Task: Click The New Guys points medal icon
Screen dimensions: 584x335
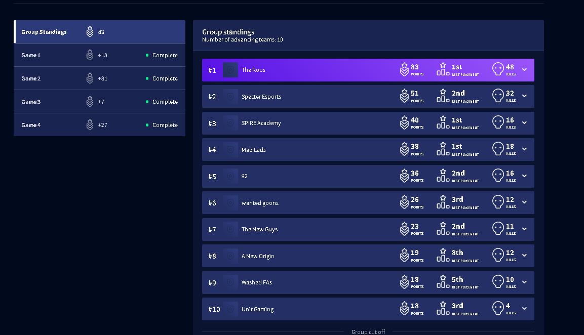Action: (404, 229)
